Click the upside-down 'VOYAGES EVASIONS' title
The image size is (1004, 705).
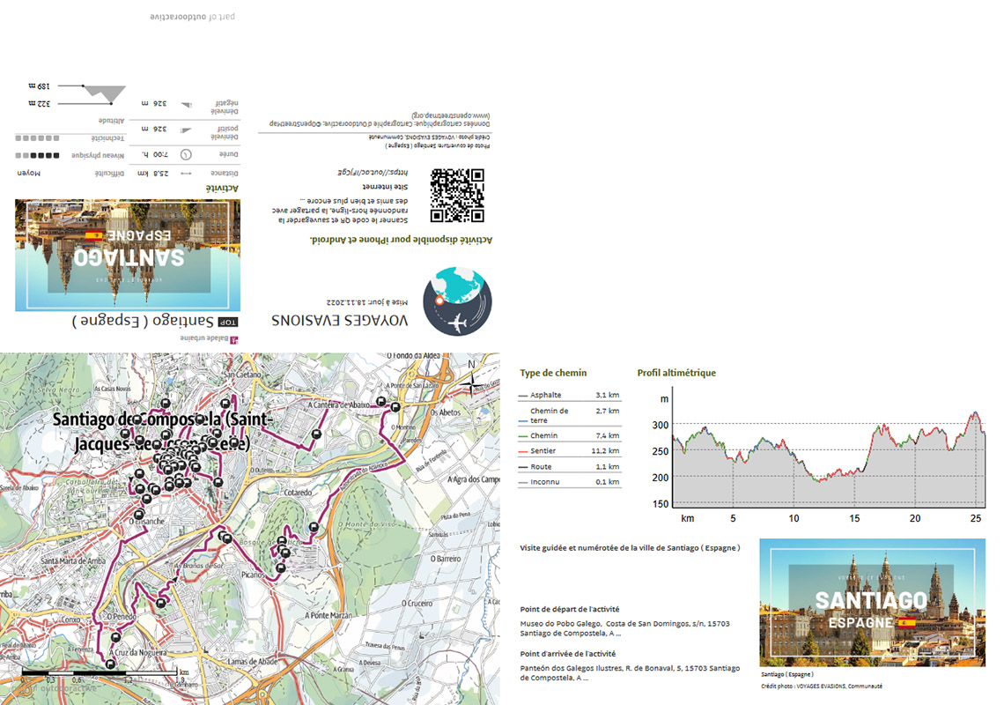(339, 321)
